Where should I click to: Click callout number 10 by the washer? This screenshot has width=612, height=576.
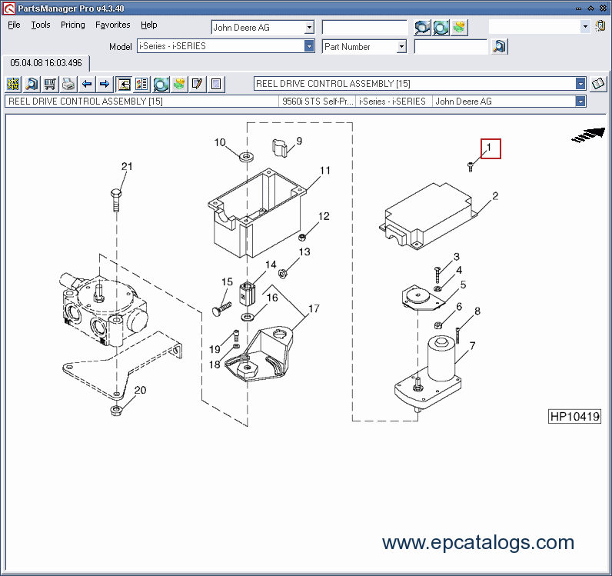pyautogui.click(x=220, y=142)
